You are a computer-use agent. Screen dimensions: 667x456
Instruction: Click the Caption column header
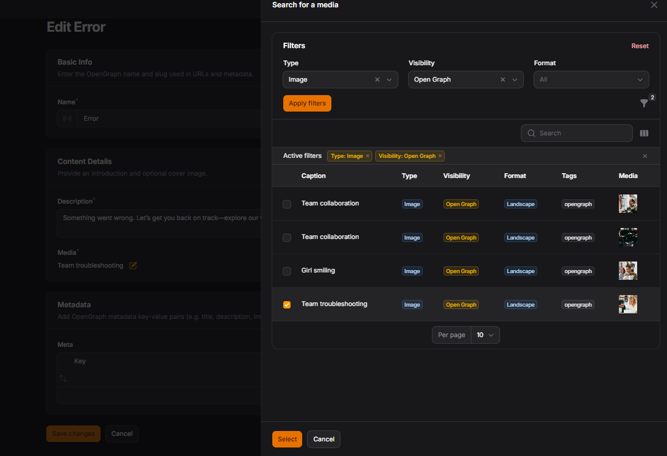pos(314,176)
